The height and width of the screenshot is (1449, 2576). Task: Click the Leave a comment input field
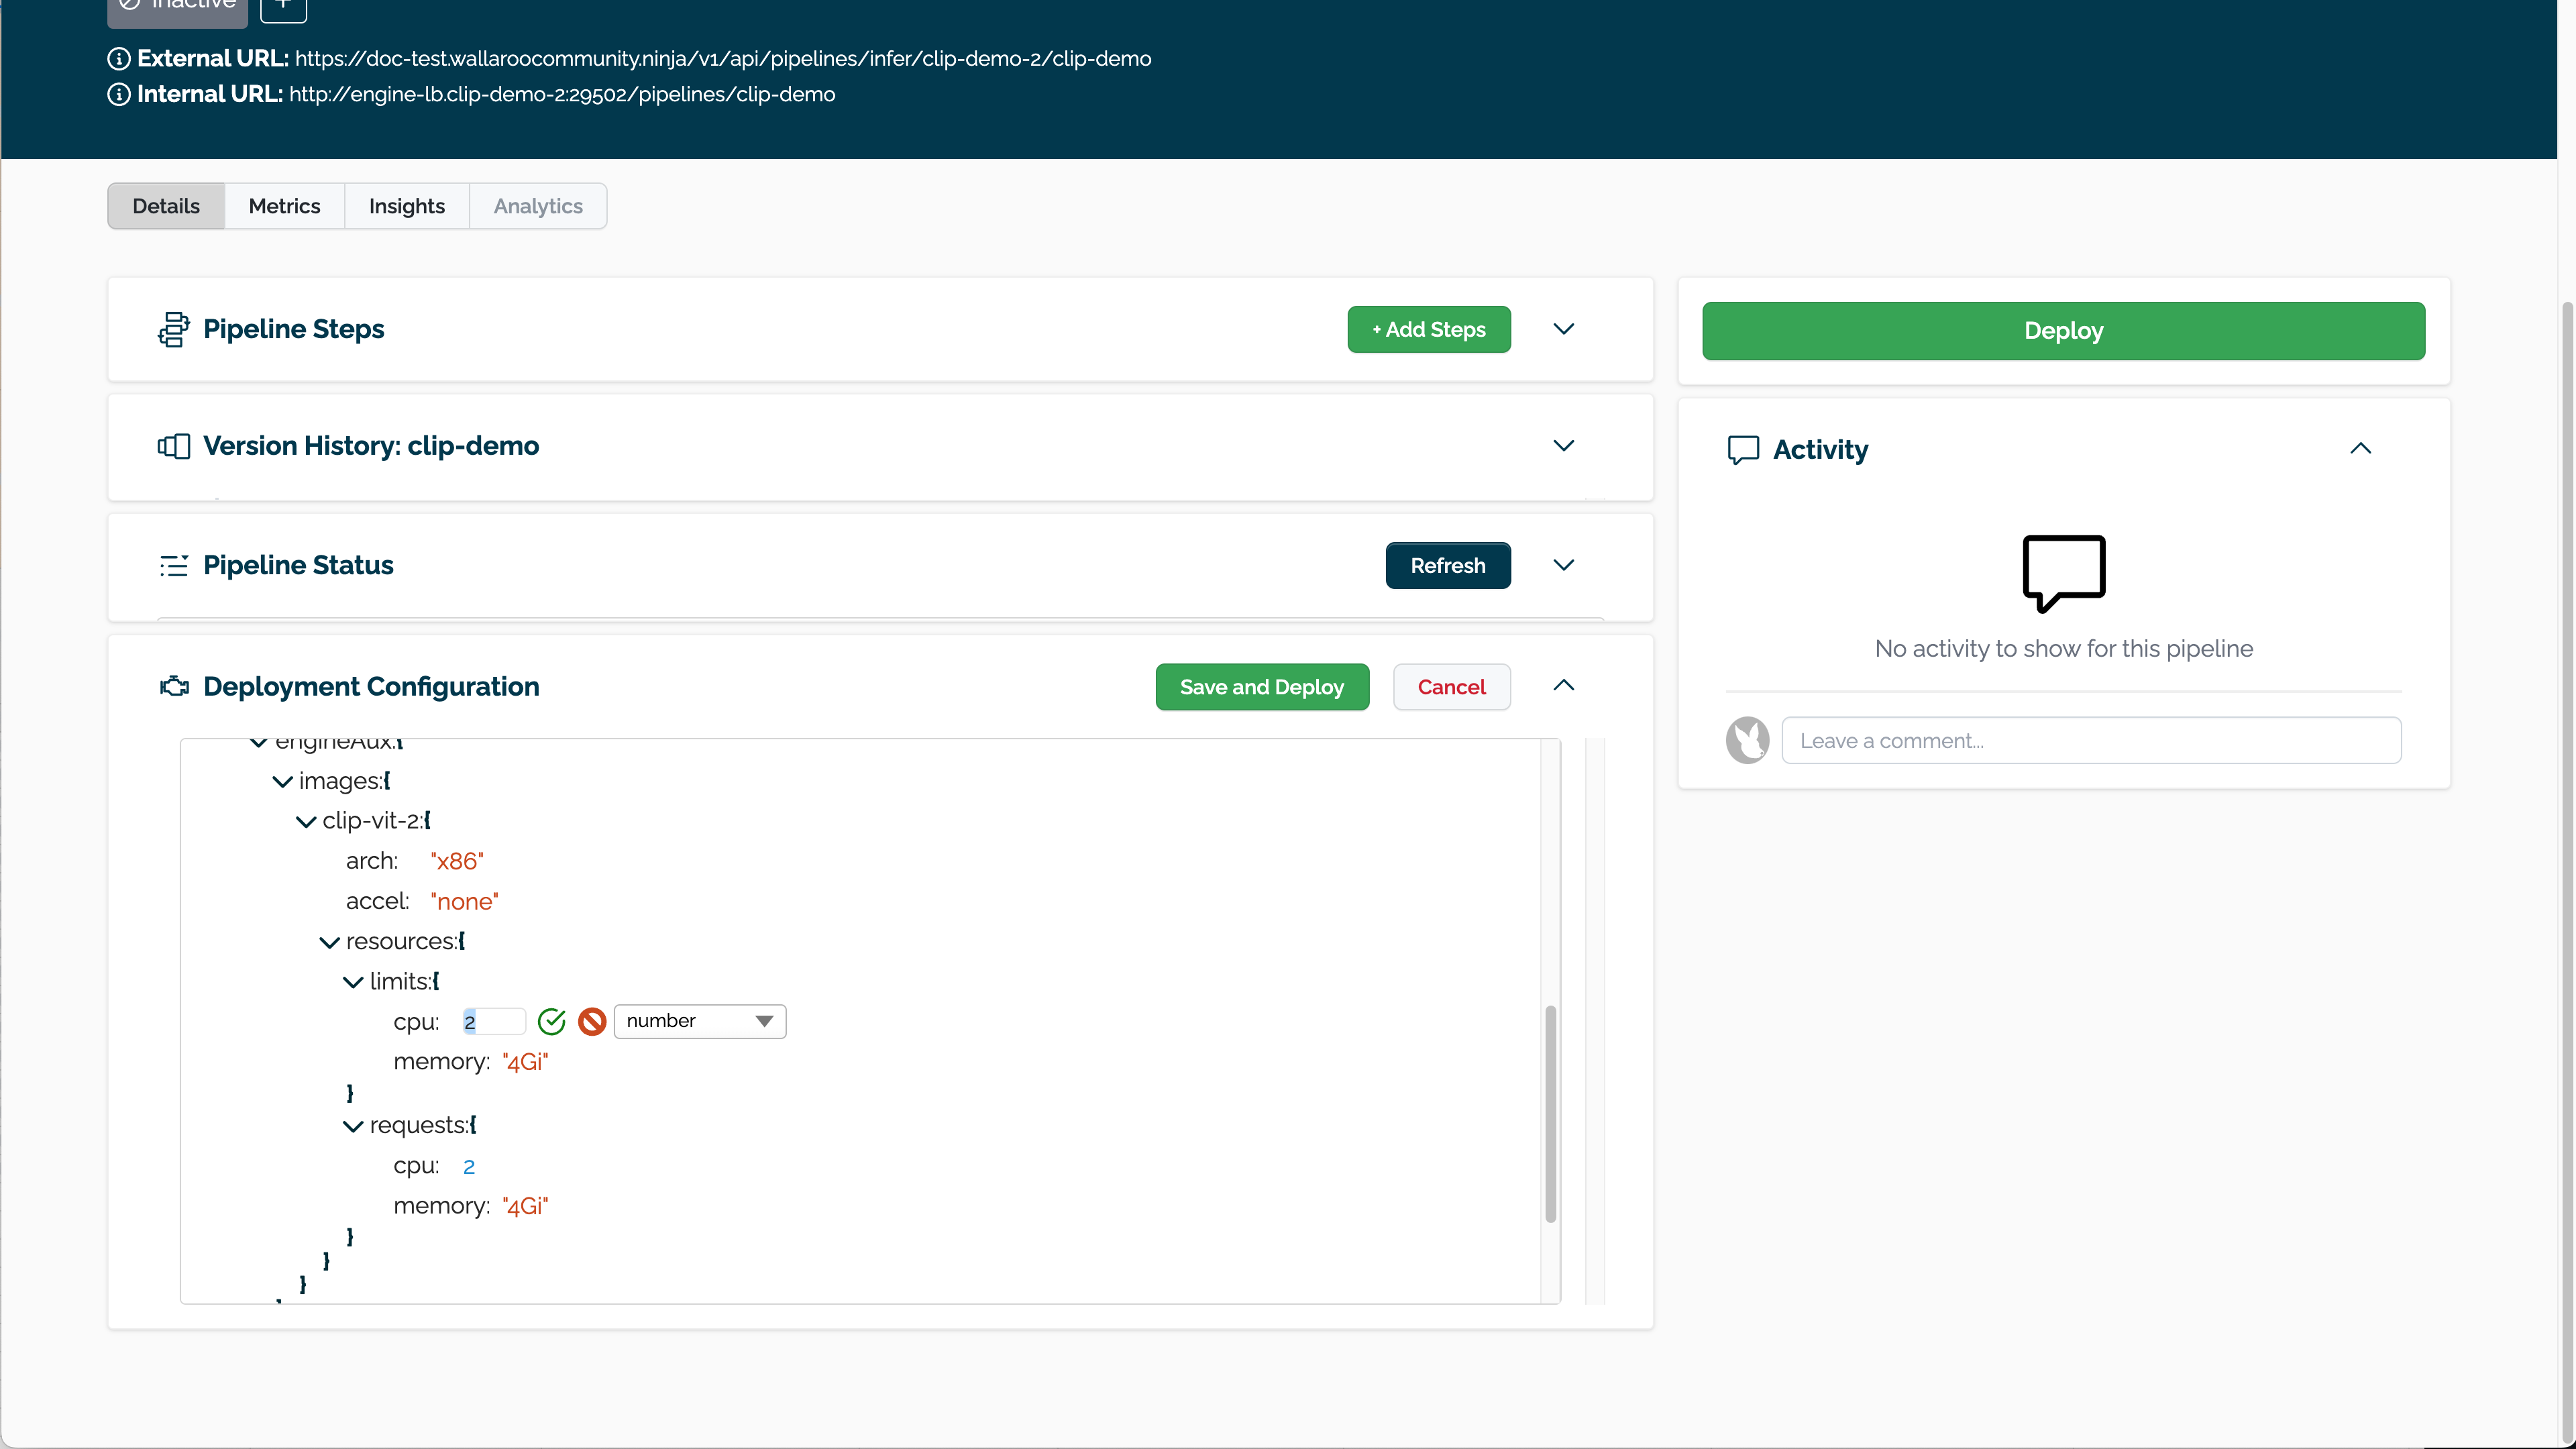click(2090, 740)
